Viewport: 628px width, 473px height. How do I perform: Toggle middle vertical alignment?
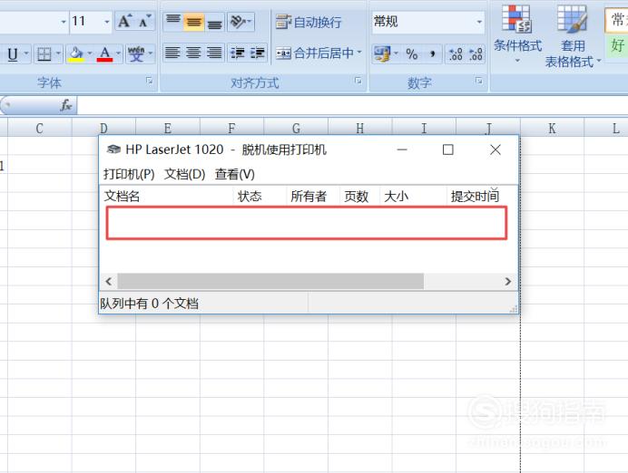pyautogui.click(x=194, y=21)
